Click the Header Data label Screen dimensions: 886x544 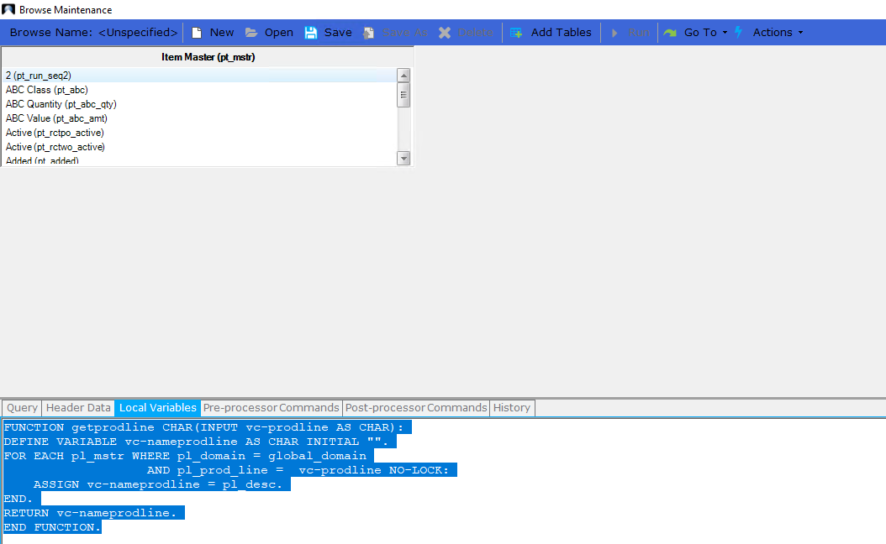point(77,407)
